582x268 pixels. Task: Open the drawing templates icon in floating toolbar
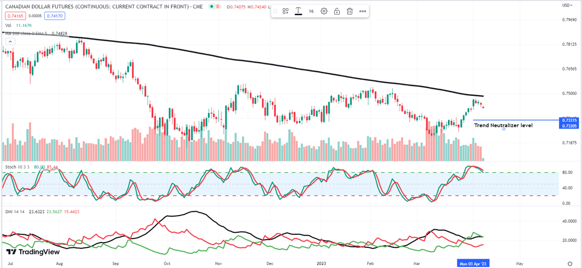(x=285, y=11)
